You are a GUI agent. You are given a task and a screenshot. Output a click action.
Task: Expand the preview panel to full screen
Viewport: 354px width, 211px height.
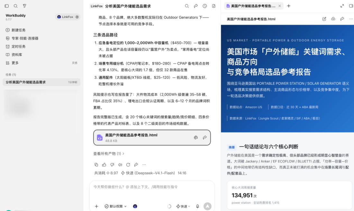[x=342, y=6]
